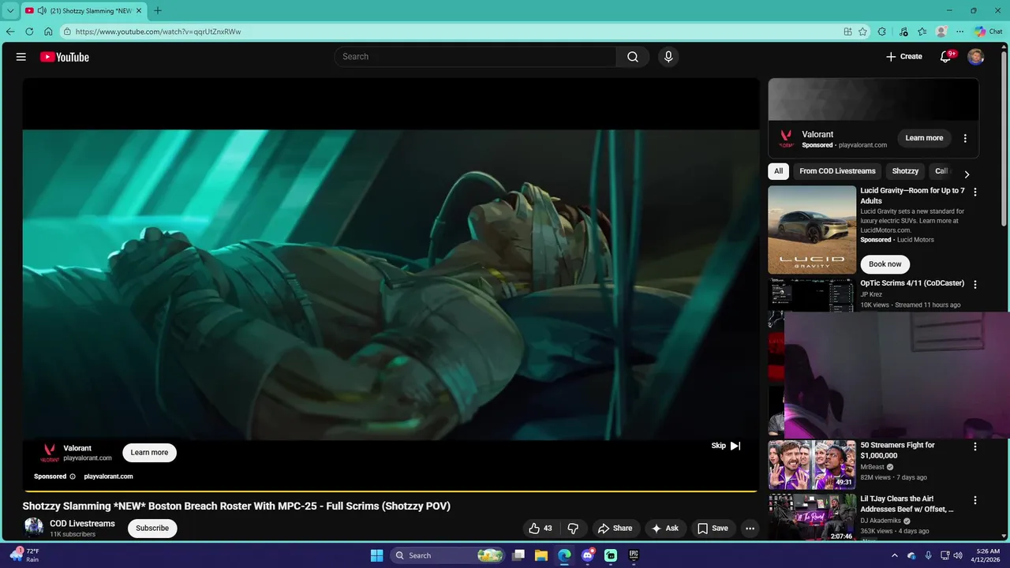Open menu for 50 Streamers Fight video
This screenshot has width=1010, height=568.
[975, 447]
